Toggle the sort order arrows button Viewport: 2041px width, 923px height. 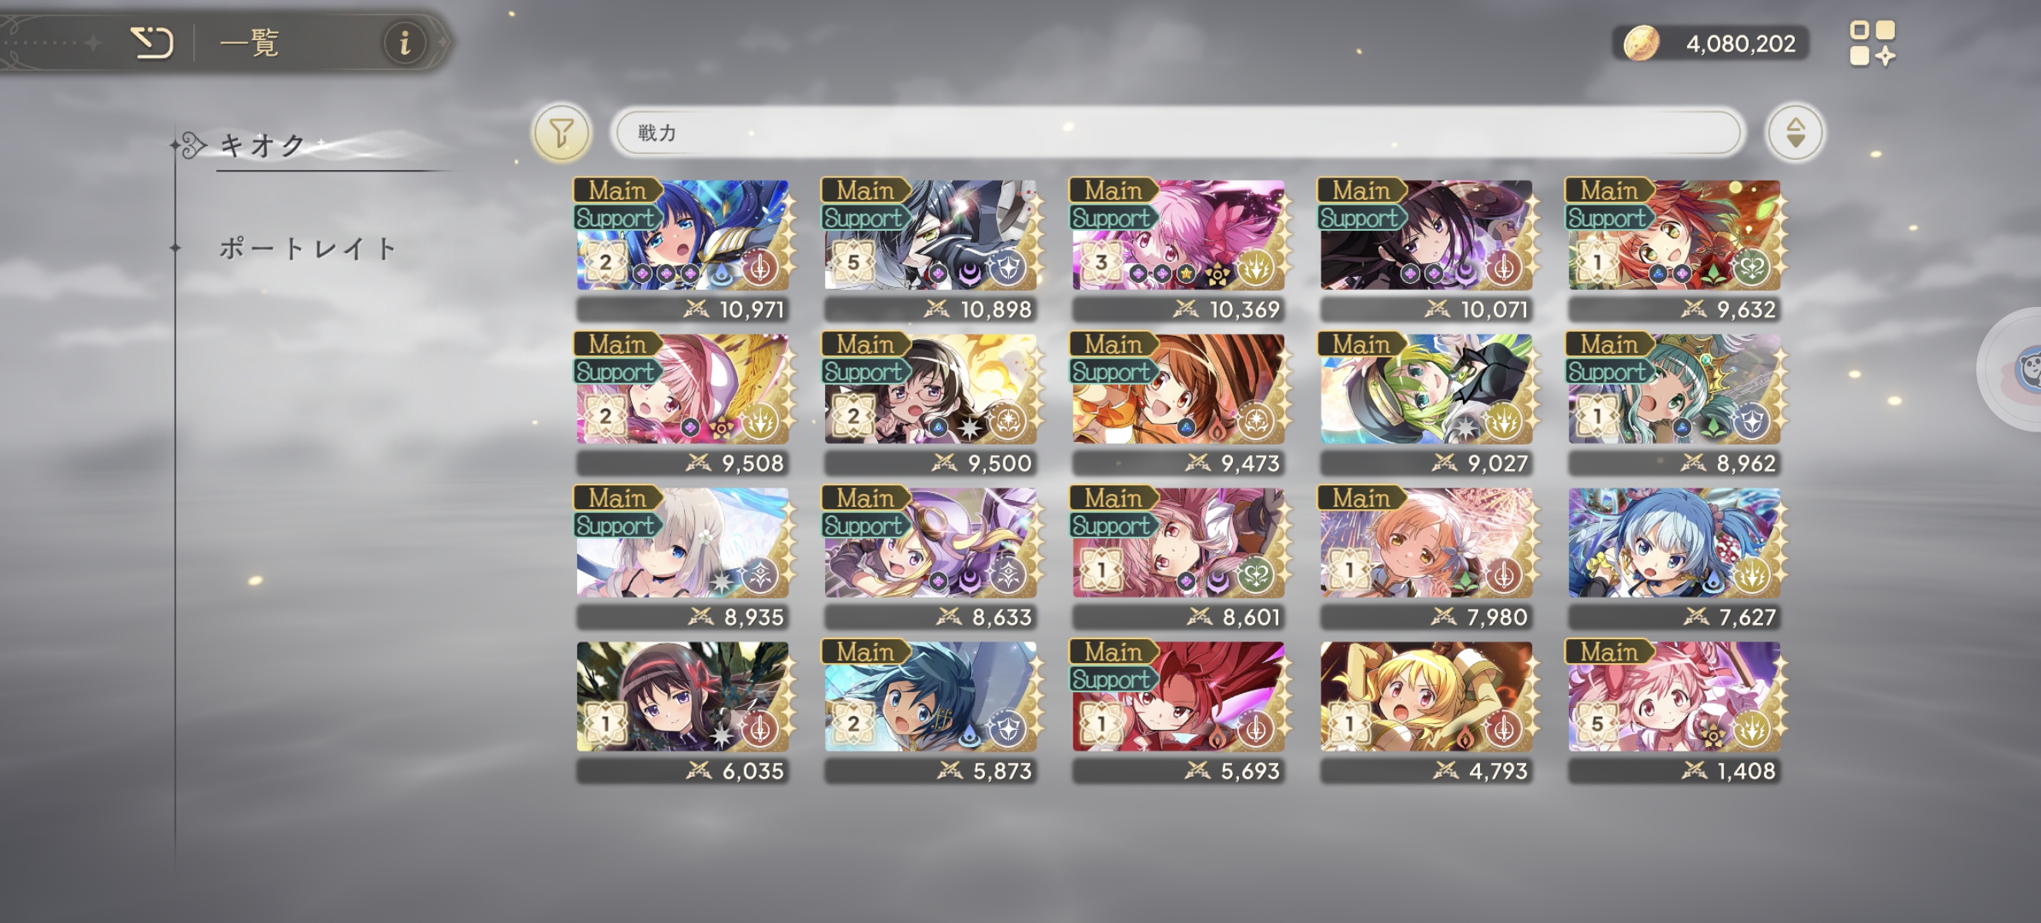1795,133
